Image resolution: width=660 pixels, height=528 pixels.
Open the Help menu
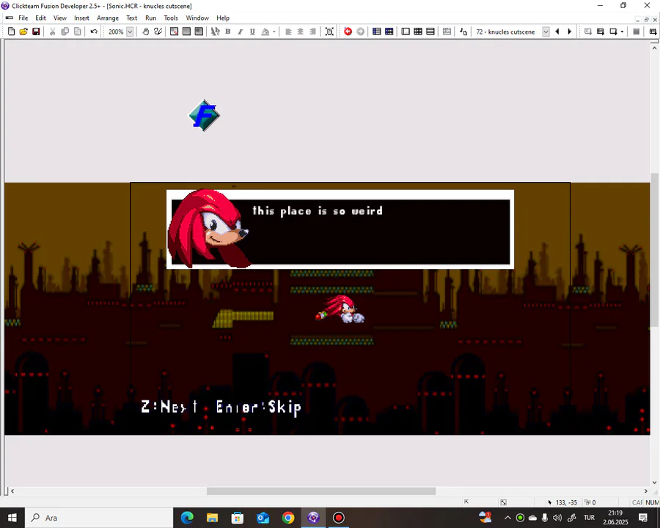(x=223, y=18)
